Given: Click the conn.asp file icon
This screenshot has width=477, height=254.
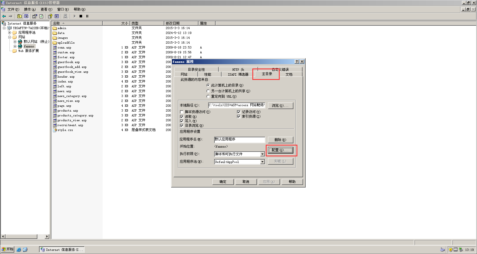Looking at the screenshot, I should [x=55, y=47].
